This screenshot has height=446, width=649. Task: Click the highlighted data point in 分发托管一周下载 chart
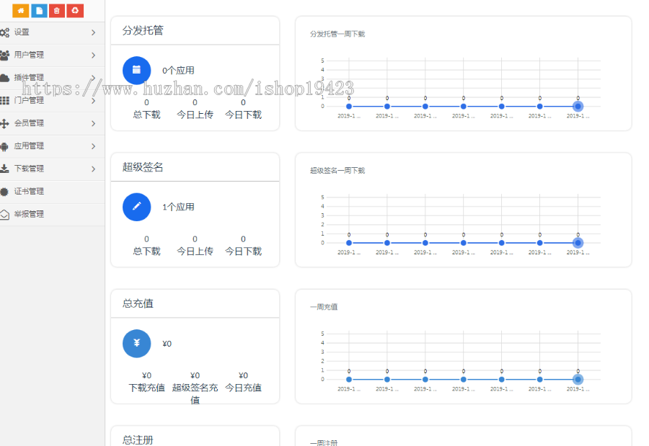[577, 105]
